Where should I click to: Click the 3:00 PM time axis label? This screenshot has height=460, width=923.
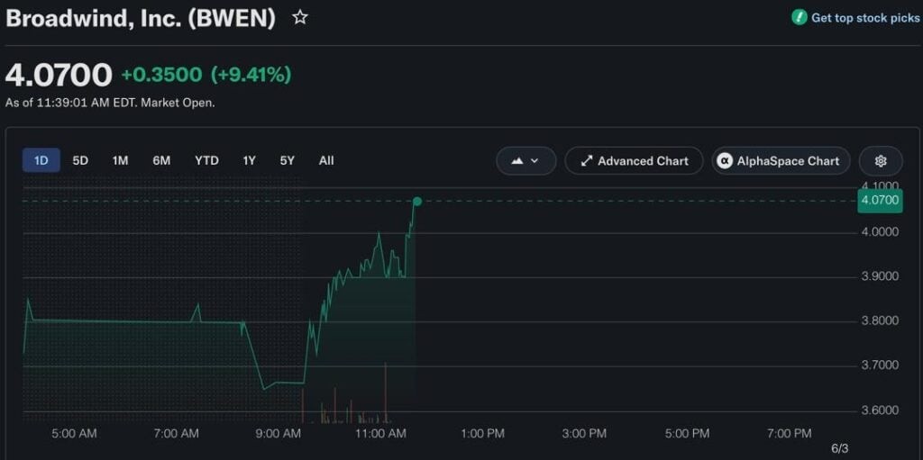584,434
